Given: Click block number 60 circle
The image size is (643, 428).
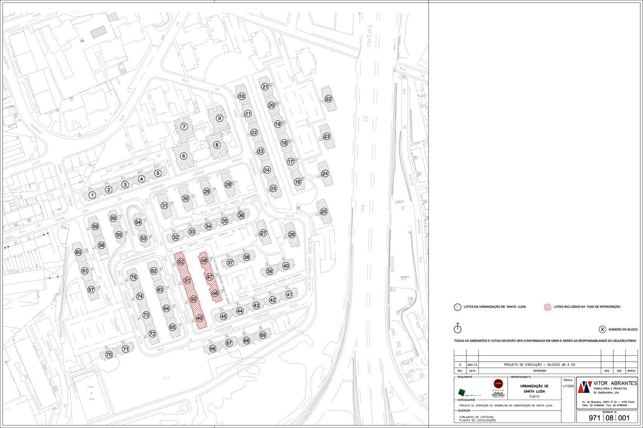Looking at the screenshot, I should pos(79,252).
